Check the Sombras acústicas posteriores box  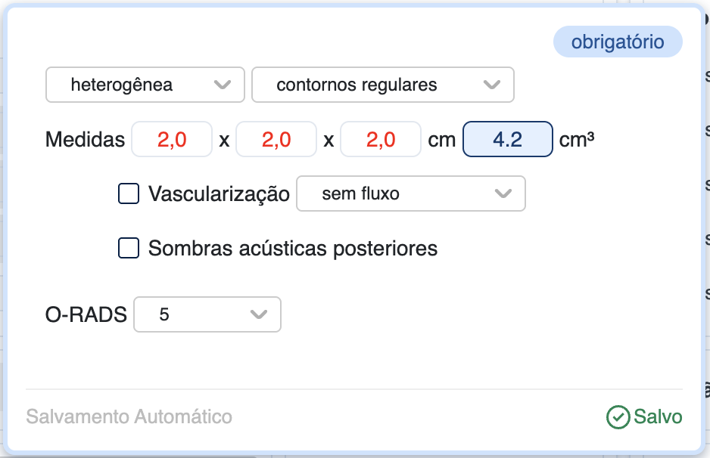coord(129,248)
